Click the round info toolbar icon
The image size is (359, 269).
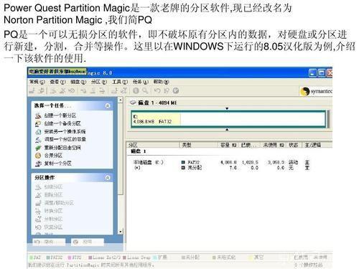click(x=136, y=90)
